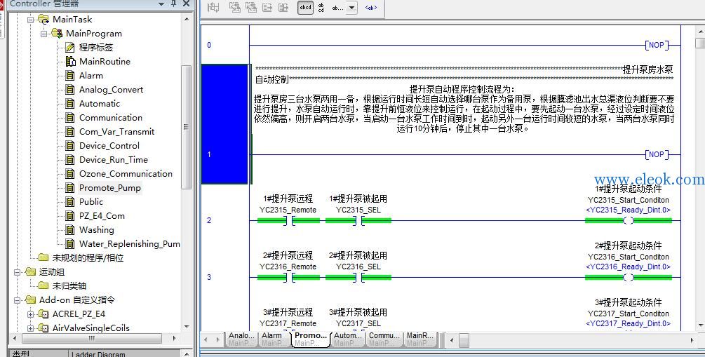Image resolution: width=705 pixels, height=357 pixels.
Task: Switch to the 'Analo...' routine tab
Action: pyautogui.click(x=241, y=339)
